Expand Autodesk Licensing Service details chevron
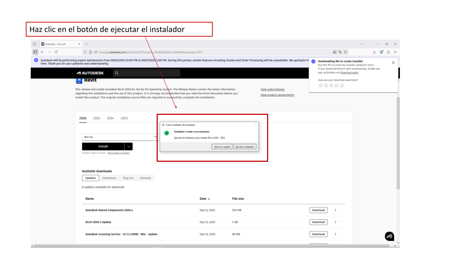462x260 pixels. click(x=335, y=234)
